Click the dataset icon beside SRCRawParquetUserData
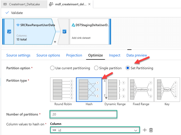The image size is (181, 135). [x=18, y=25]
